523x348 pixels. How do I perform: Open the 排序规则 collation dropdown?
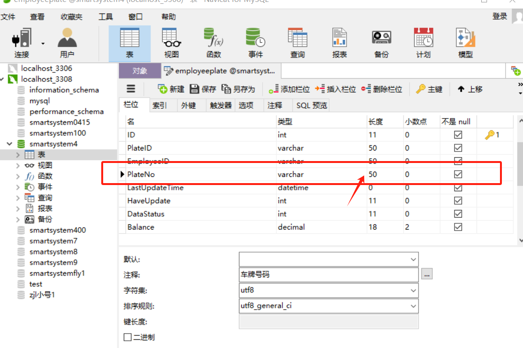click(x=413, y=306)
